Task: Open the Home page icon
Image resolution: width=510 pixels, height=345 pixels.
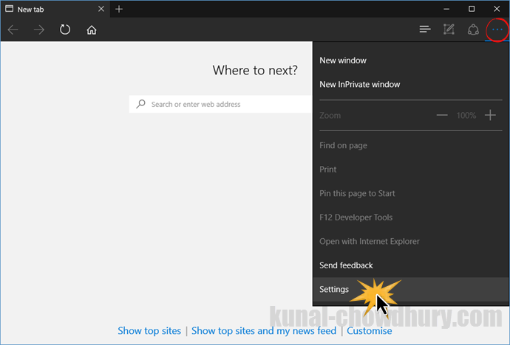Action: (x=92, y=29)
